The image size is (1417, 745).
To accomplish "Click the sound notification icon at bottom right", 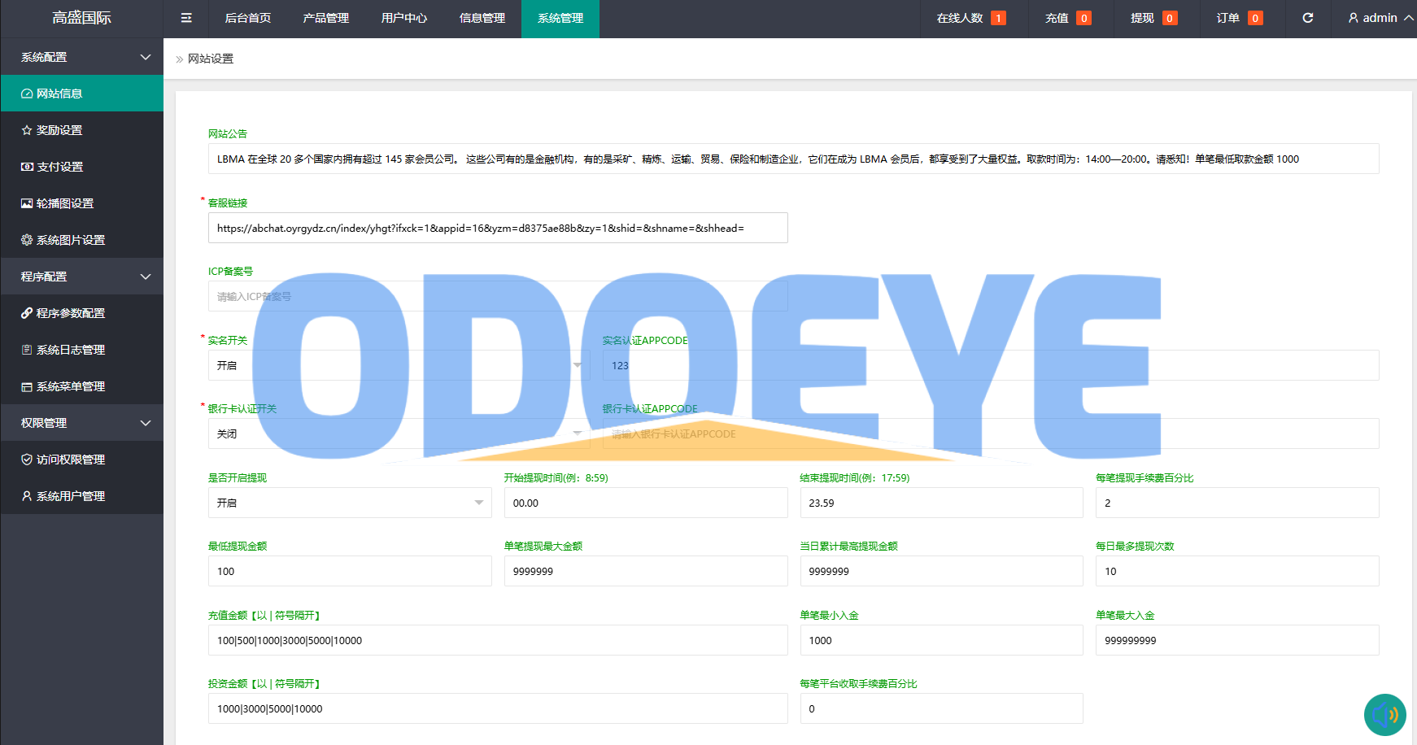I will click(1384, 715).
